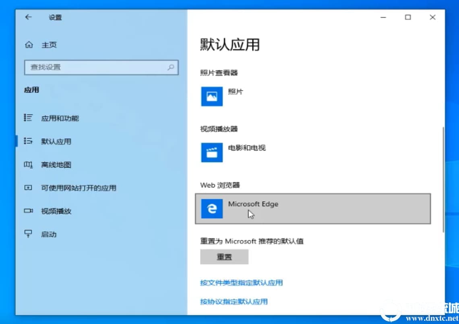Click the 默认应用 sidebar icon
Screen dimensions: 459x324
coord(28,141)
